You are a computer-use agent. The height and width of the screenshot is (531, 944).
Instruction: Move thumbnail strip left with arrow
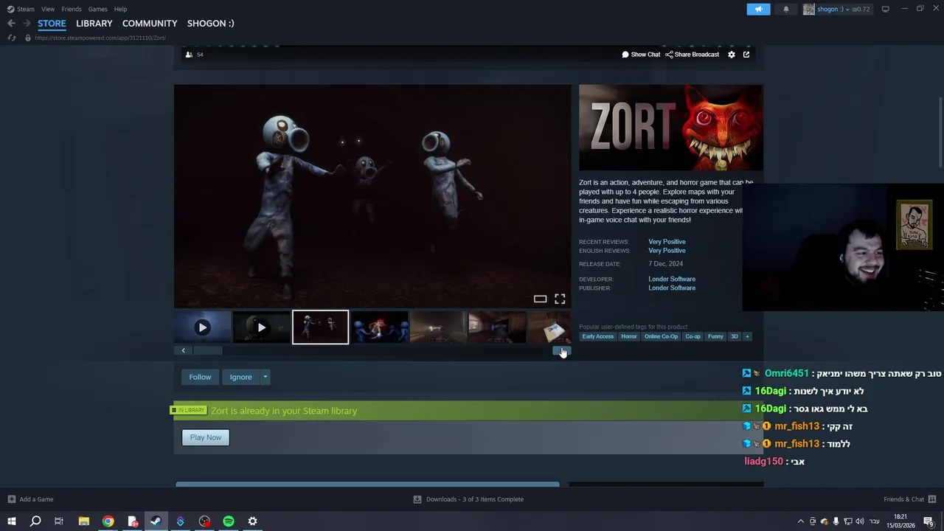[184, 351]
